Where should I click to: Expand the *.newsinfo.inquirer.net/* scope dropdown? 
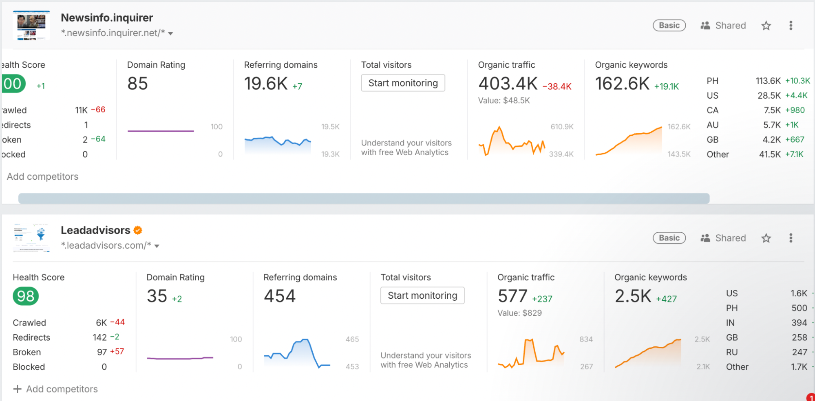coord(170,33)
